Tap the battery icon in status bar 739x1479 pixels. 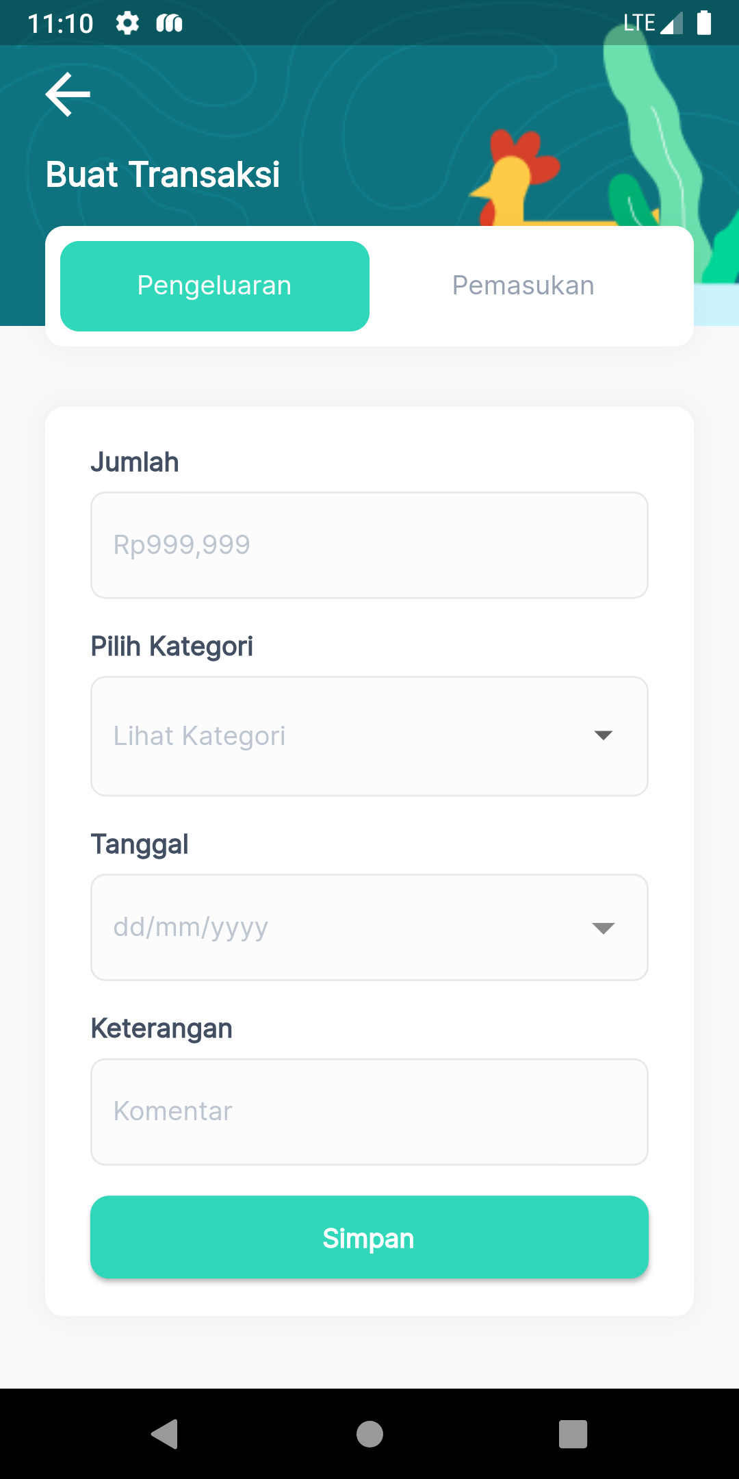[703, 23]
